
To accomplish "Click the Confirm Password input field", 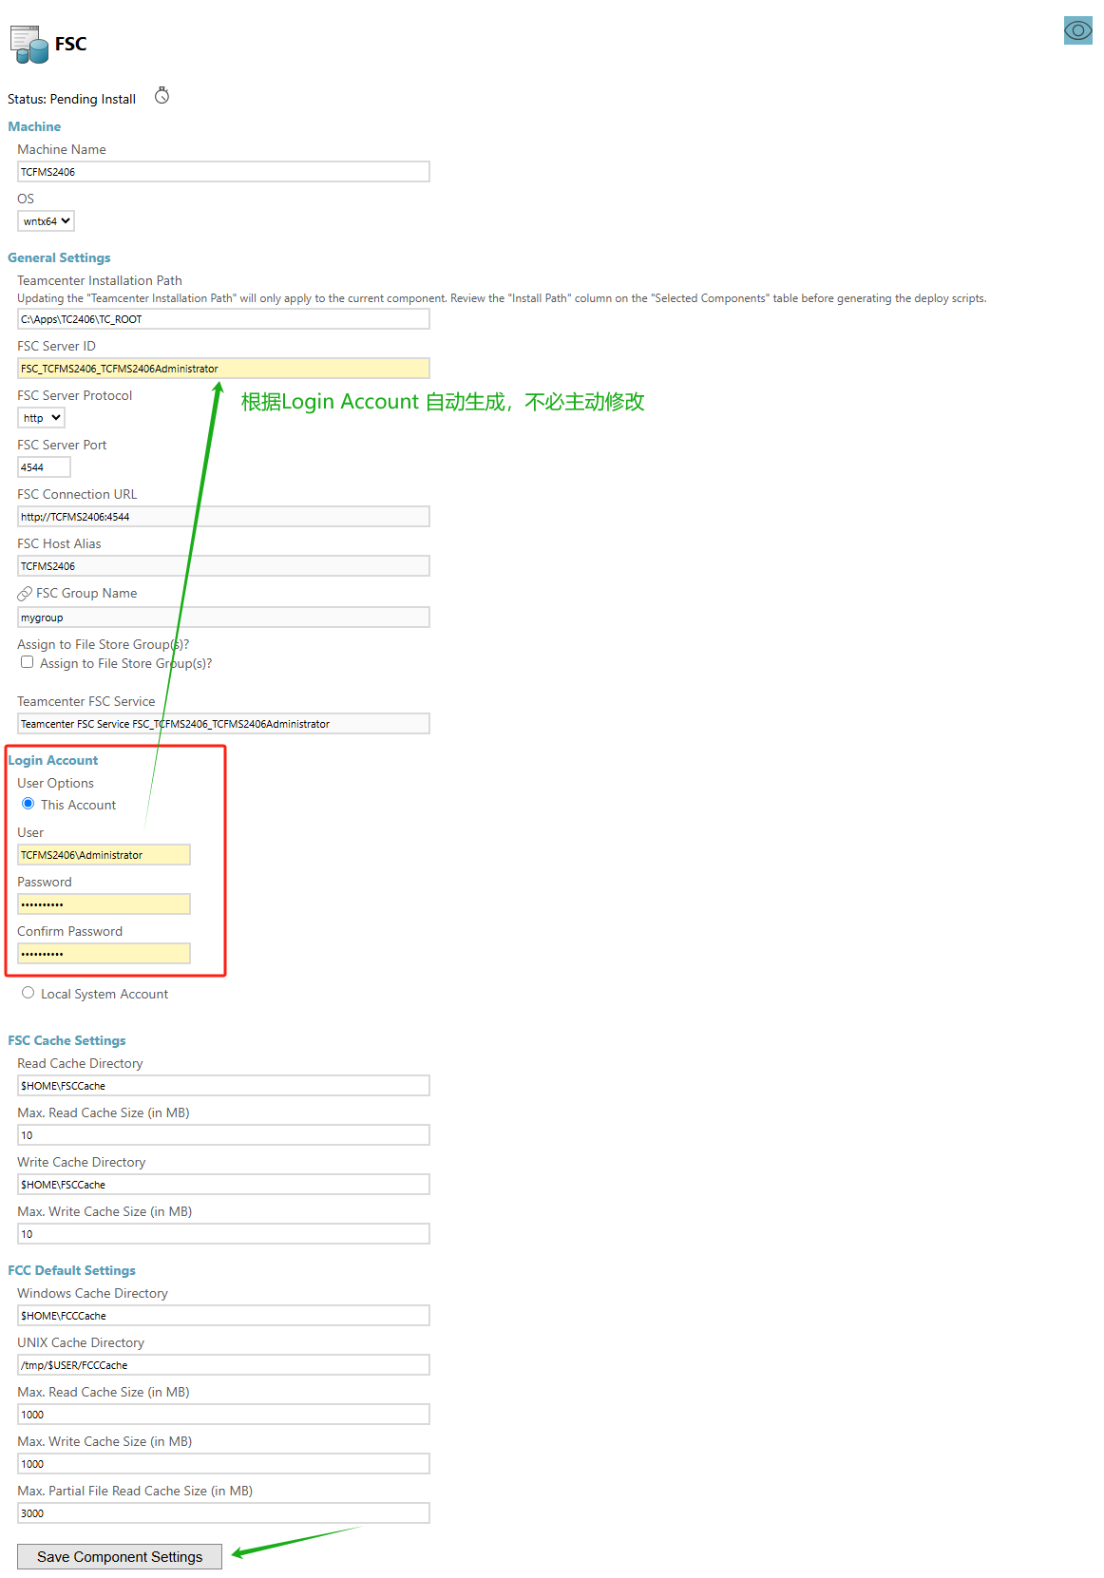I will pos(104,954).
